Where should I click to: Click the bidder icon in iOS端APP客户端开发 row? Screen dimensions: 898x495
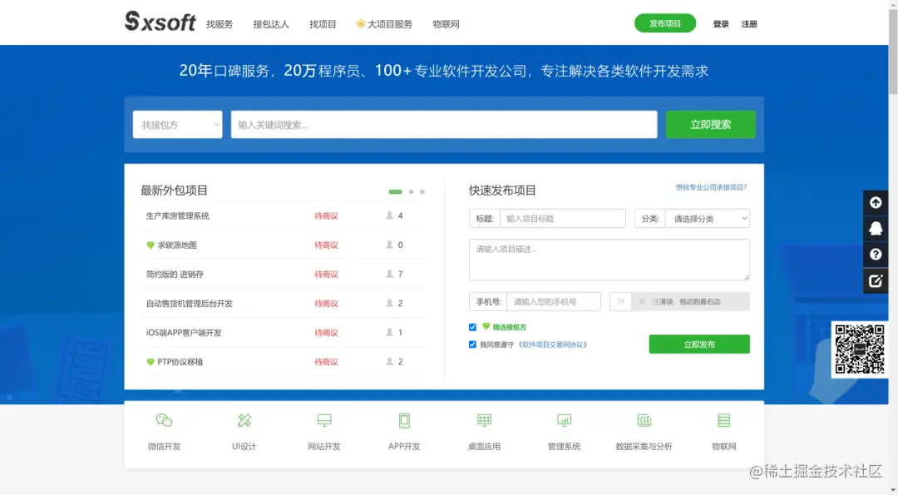click(389, 332)
